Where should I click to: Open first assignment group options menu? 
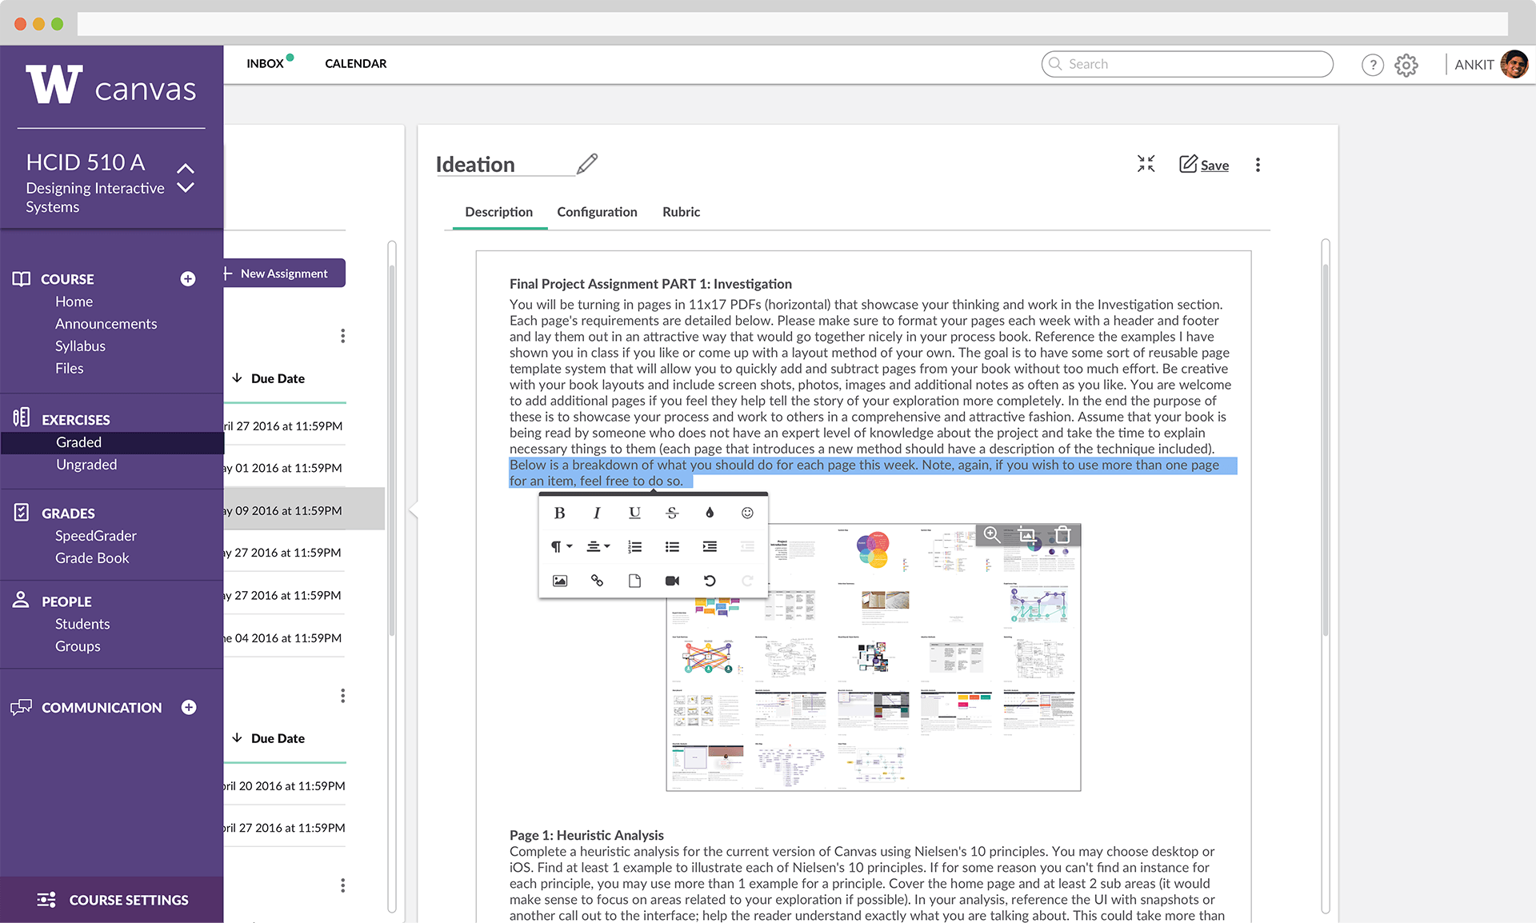click(x=342, y=336)
